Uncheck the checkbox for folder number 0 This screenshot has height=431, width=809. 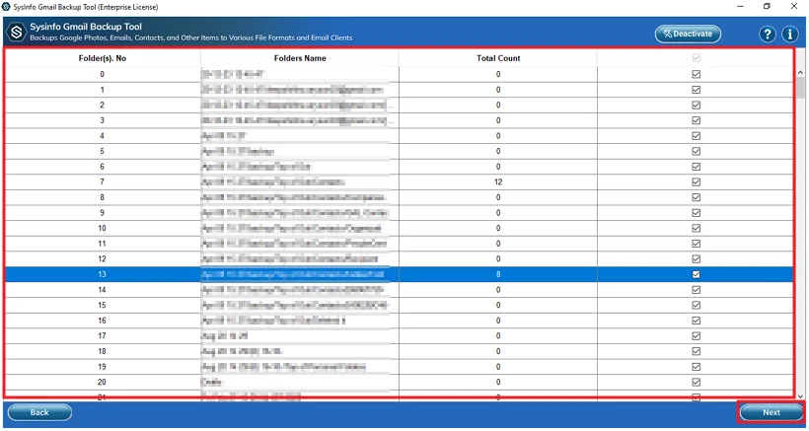click(696, 74)
